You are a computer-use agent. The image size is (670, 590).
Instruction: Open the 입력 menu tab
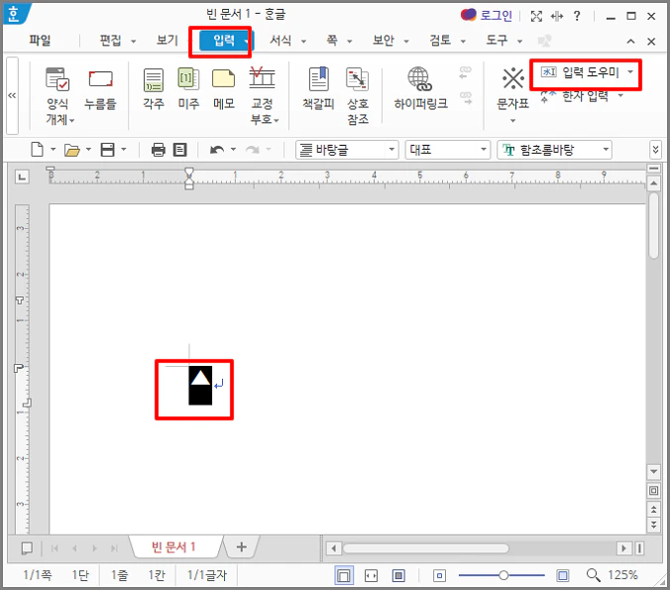click(x=226, y=41)
